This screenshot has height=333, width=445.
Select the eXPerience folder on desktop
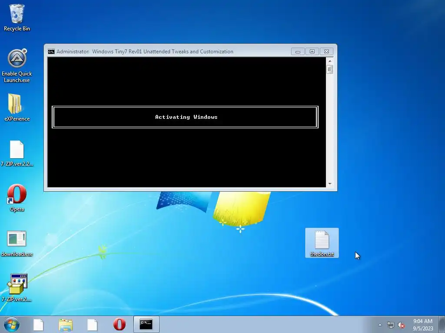[x=17, y=108]
